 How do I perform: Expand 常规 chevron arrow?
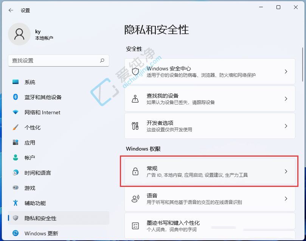(x=286, y=171)
